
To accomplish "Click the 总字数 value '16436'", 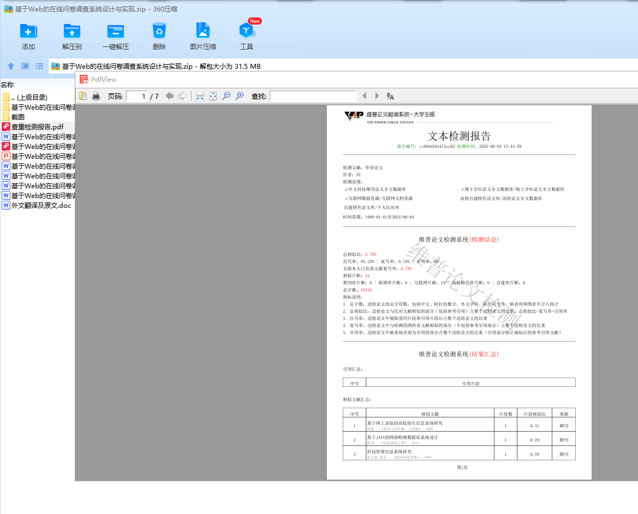I will click(366, 290).
